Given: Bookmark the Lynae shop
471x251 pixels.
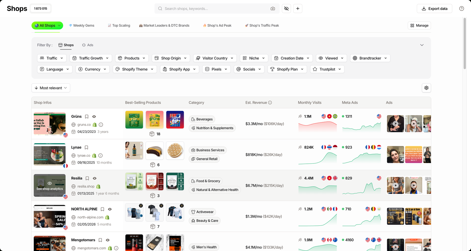Looking at the screenshot, I should pos(87,148).
